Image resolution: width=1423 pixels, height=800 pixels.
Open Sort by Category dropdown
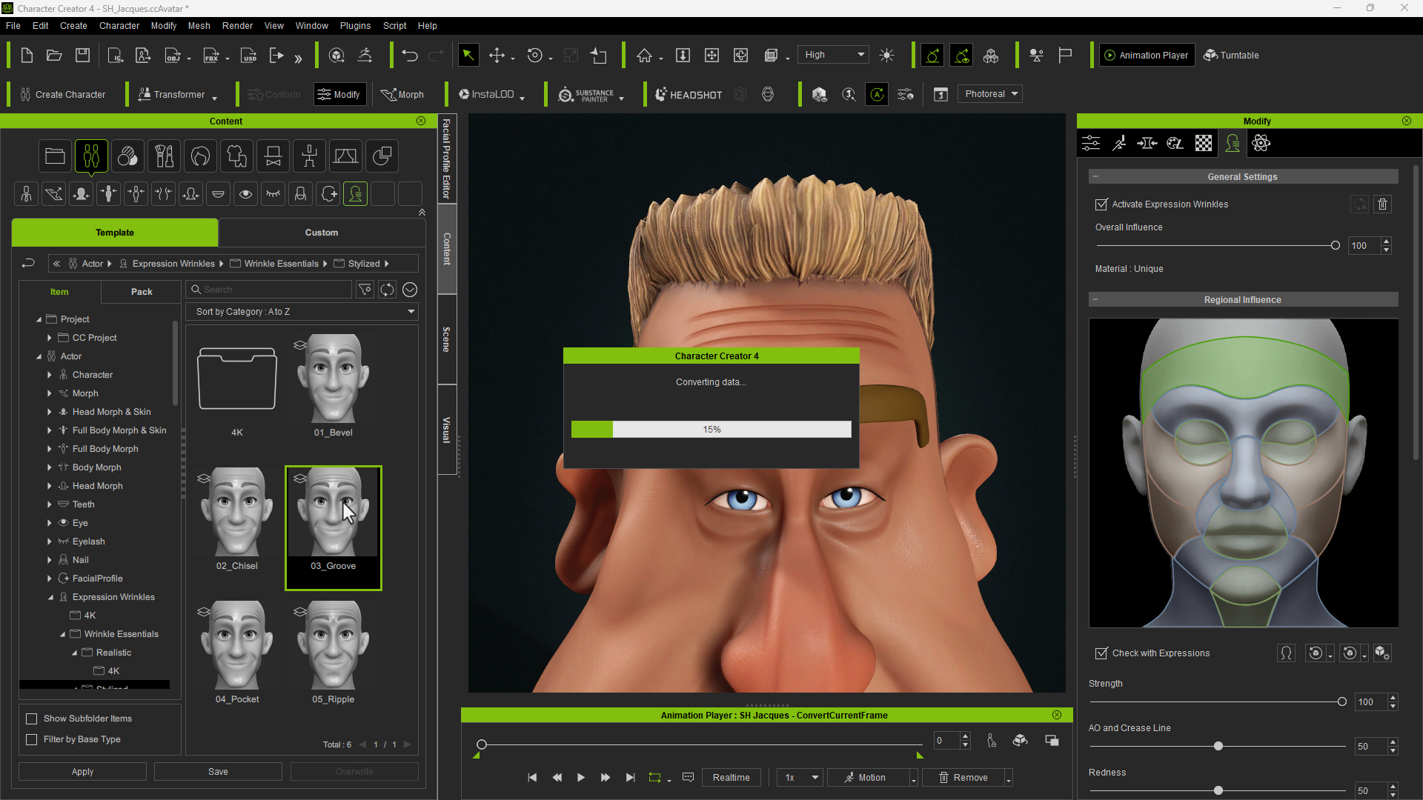pyautogui.click(x=302, y=312)
